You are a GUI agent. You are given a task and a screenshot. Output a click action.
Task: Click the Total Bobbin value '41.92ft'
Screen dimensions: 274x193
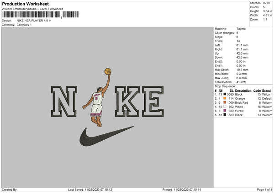tap(241, 82)
